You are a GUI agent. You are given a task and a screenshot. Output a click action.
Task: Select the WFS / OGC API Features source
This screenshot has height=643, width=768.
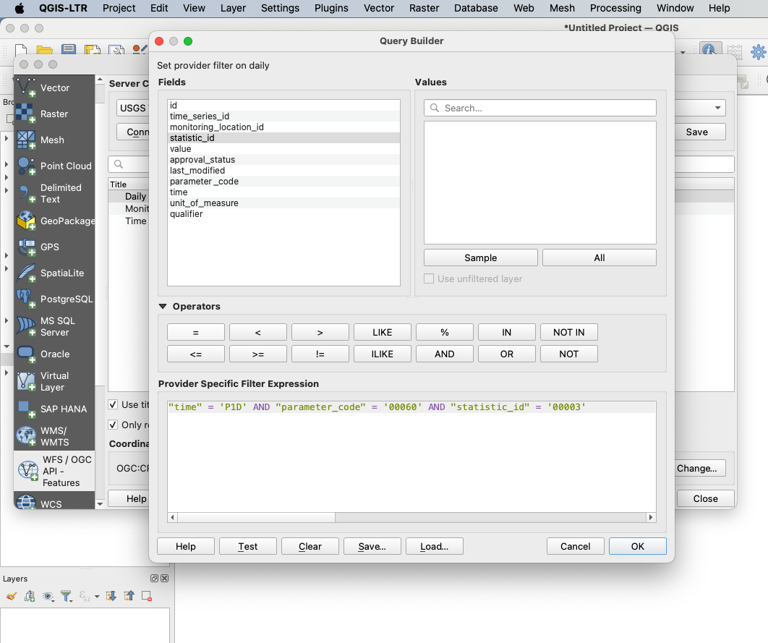pyautogui.click(x=54, y=471)
